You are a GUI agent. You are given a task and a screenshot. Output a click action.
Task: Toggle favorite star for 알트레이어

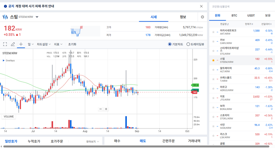[x=213, y=70]
